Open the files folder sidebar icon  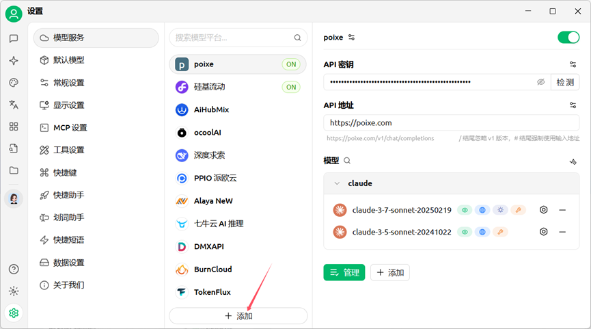coord(14,170)
